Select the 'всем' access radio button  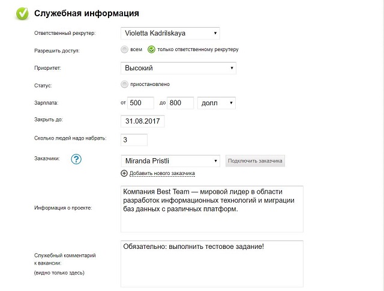click(124, 49)
